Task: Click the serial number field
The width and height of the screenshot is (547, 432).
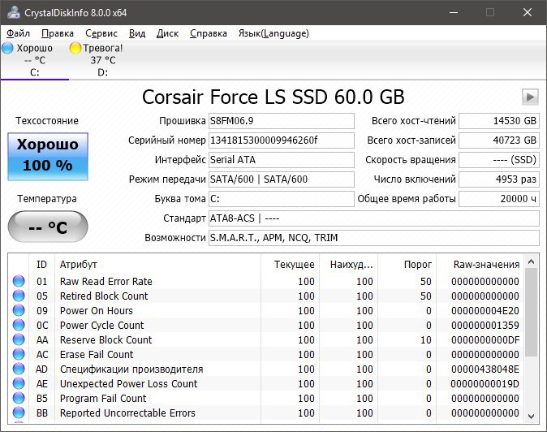Action: pyautogui.click(x=282, y=140)
